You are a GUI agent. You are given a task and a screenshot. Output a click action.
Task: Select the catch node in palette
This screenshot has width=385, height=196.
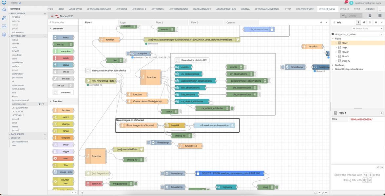coord(63,58)
